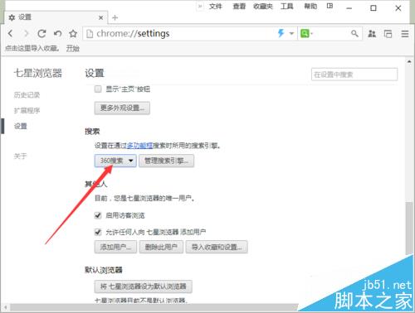Open a new tab with plus button
The height and width of the screenshot is (313, 415).
(115, 18)
